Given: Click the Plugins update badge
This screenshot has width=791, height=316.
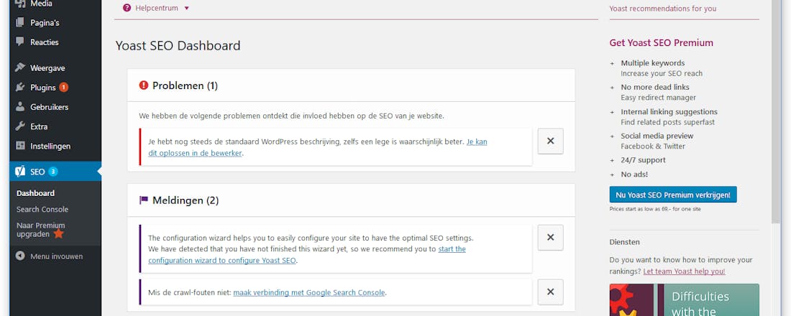Looking at the screenshot, I should click(63, 87).
